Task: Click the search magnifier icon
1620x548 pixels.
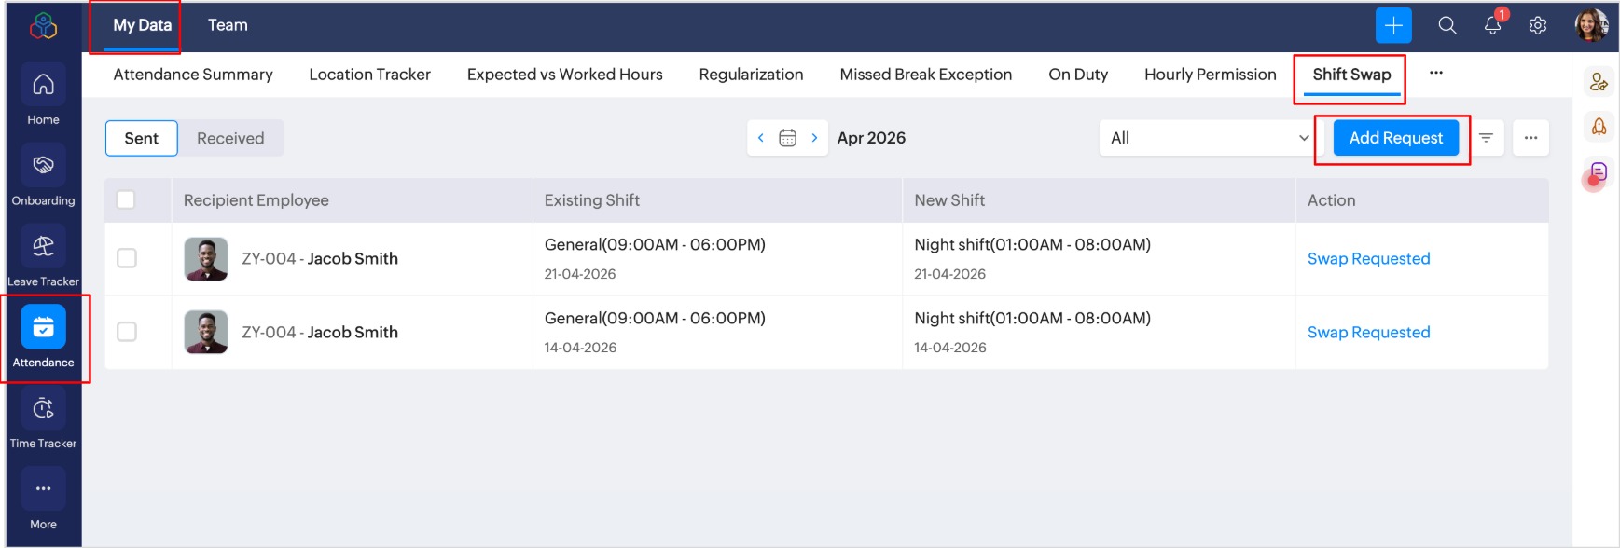Action: point(1447,26)
